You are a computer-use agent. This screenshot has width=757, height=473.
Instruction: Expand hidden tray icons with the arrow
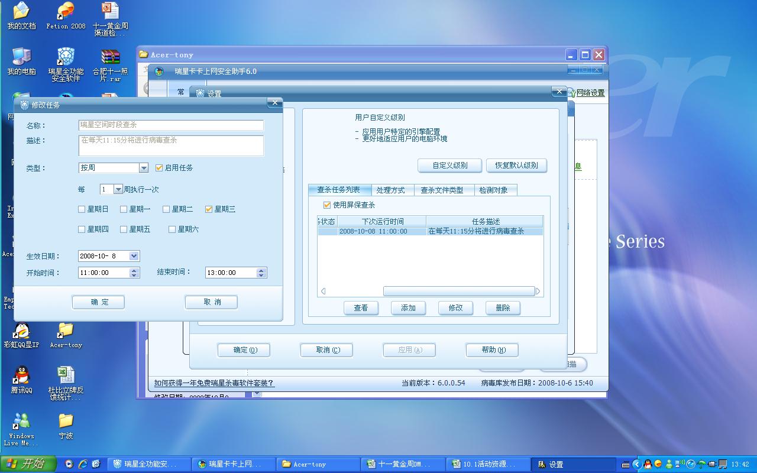(636, 464)
